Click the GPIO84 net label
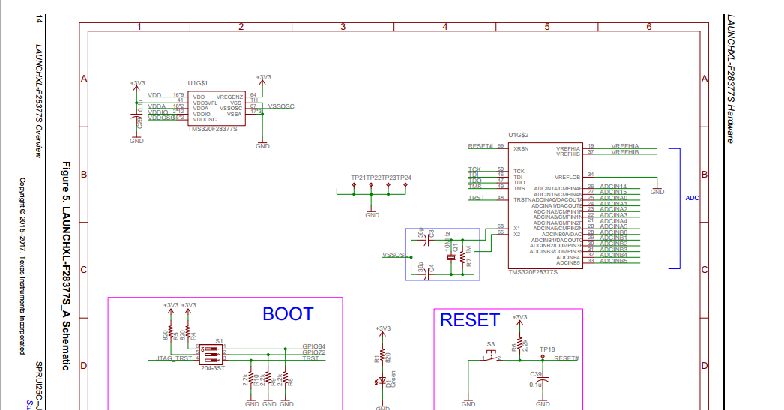Image resolution: width=784 pixels, height=410 pixels. coord(313,346)
